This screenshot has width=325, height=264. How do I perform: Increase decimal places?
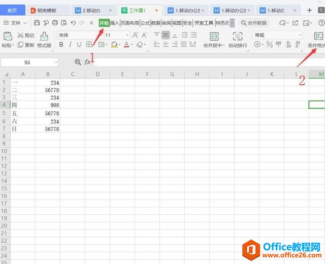tap(288, 44)
